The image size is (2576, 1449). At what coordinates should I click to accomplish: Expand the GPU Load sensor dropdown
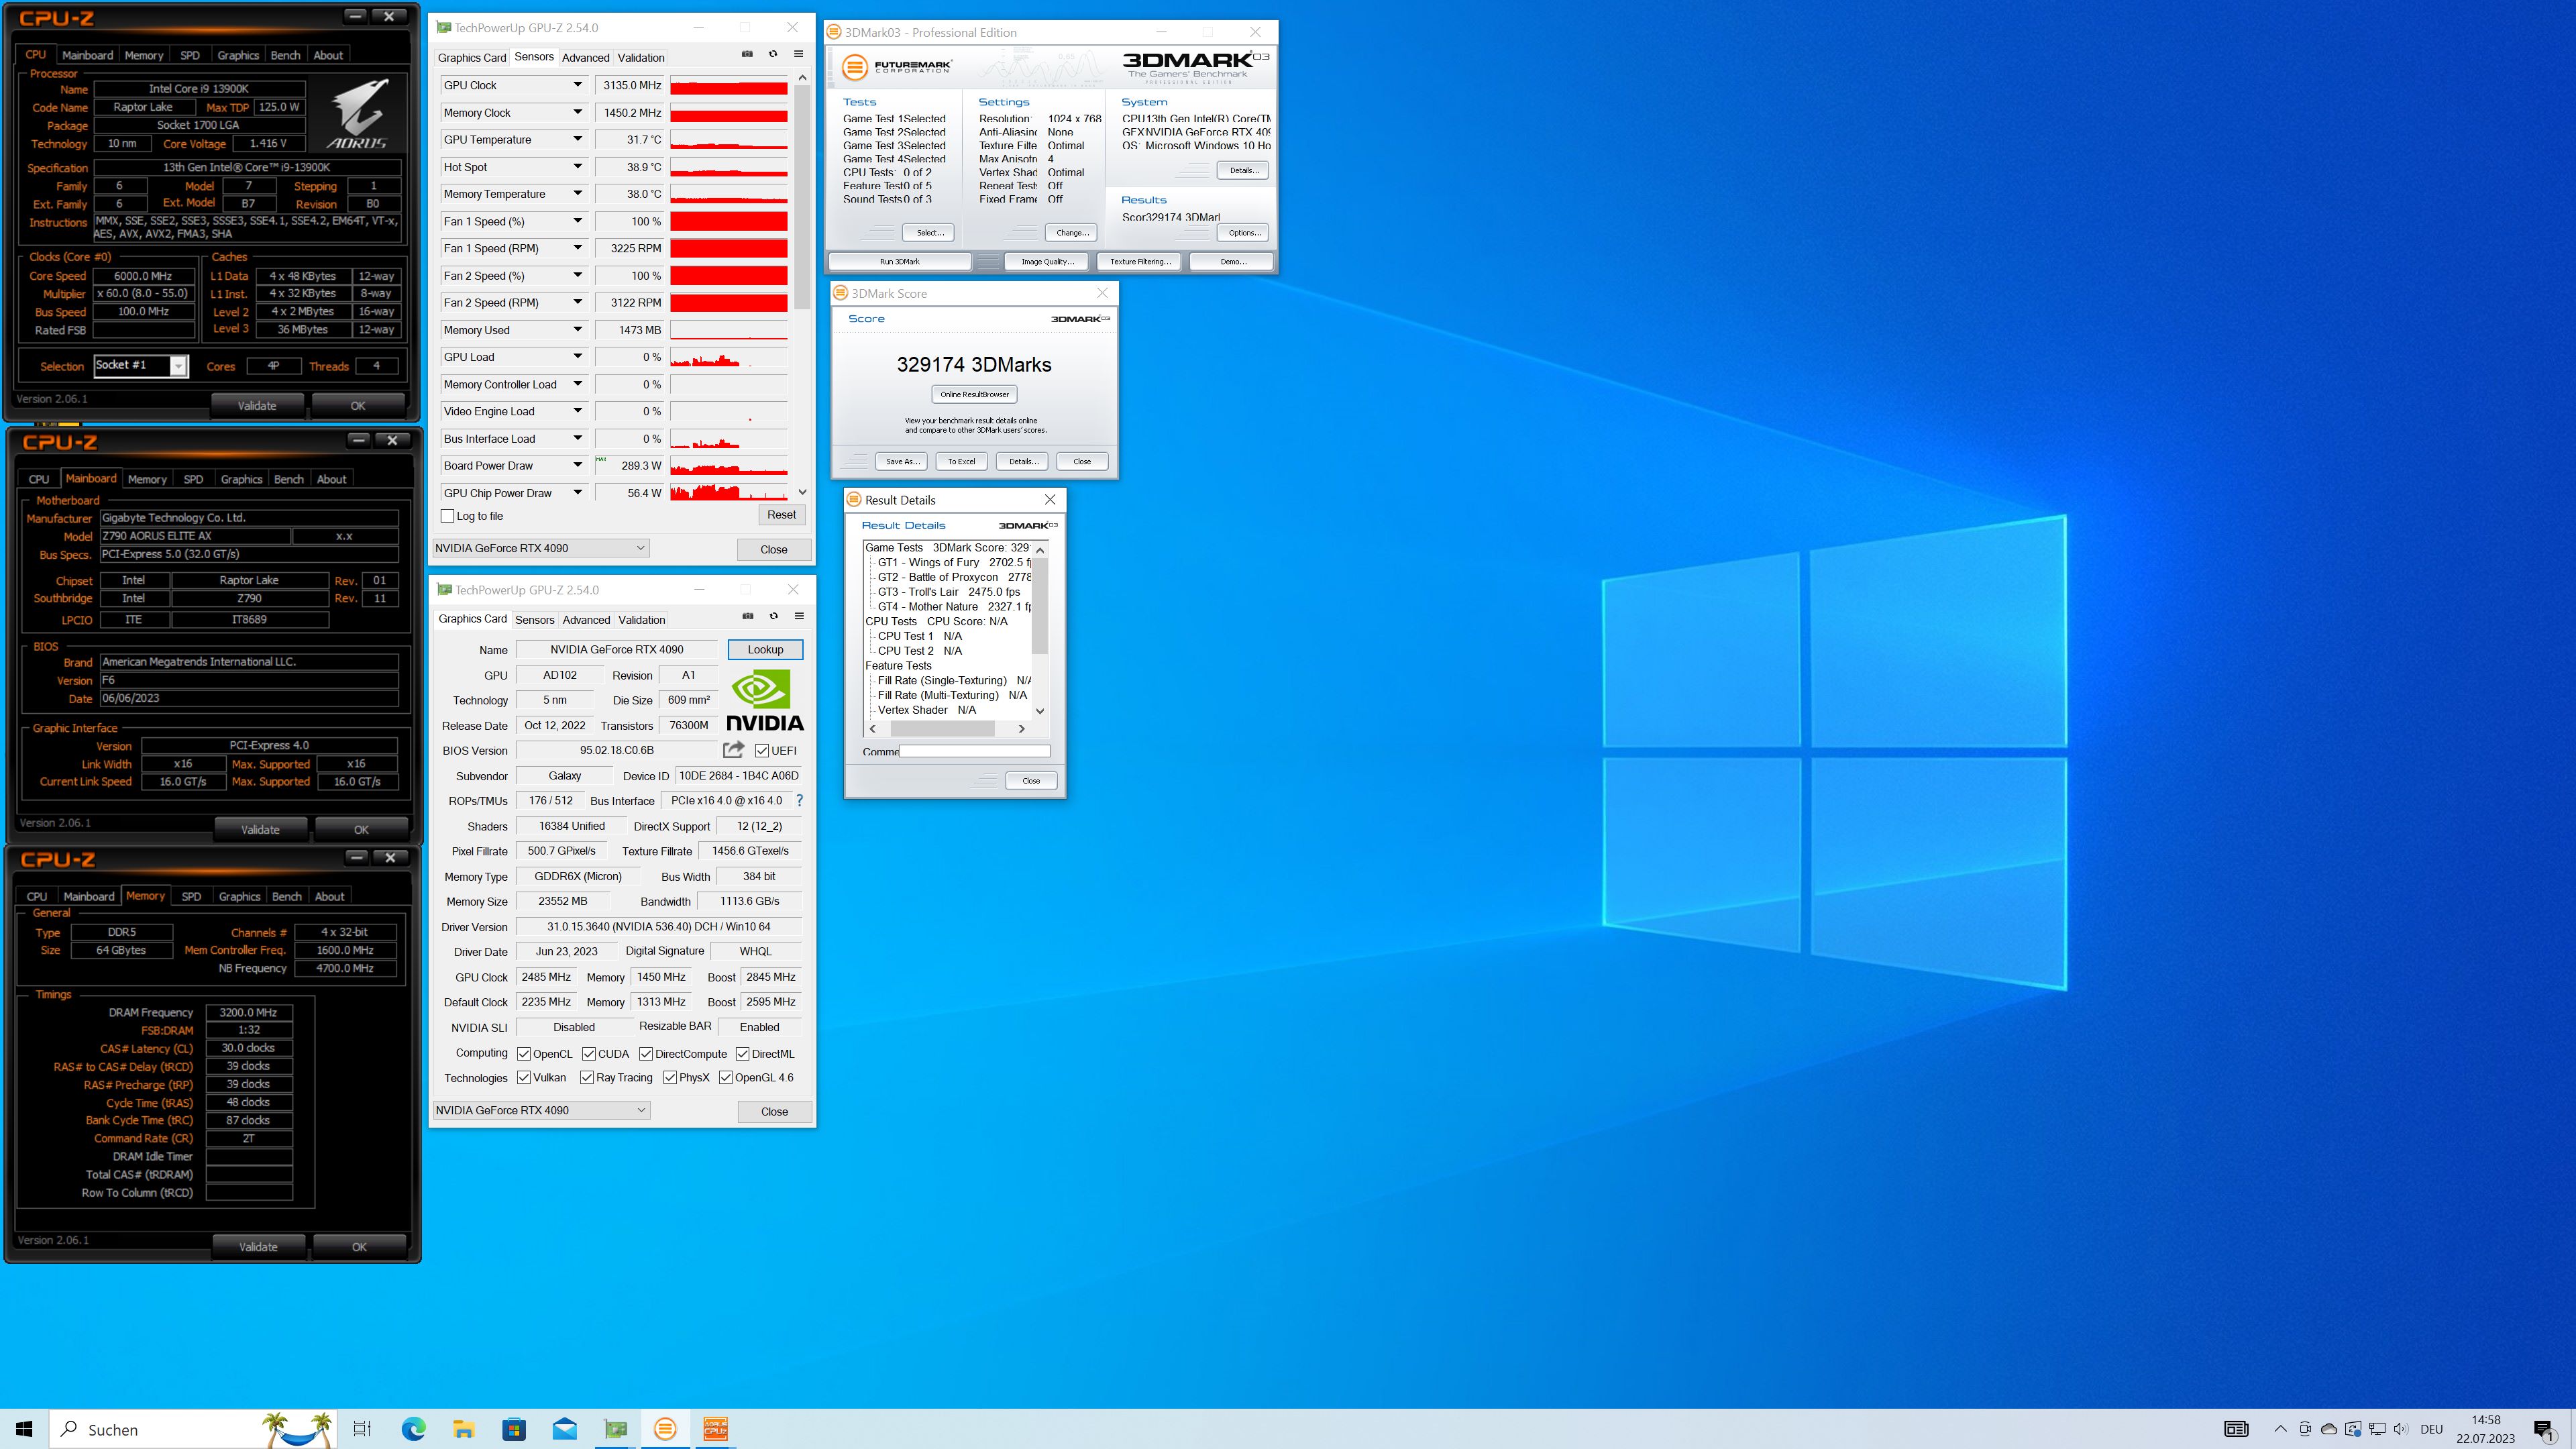[577, 357]
